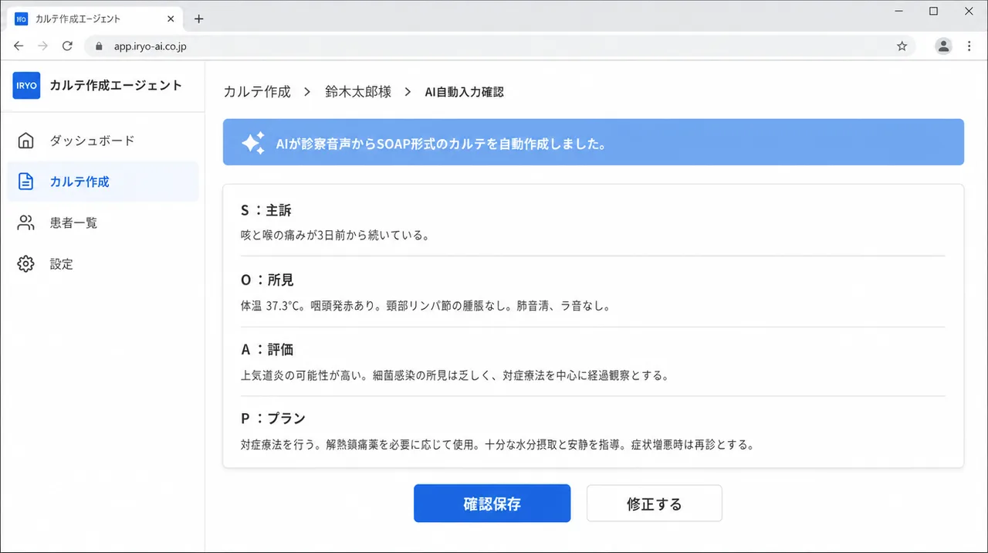Reload the page
988x553 pixels.
(x=67, y=46)
